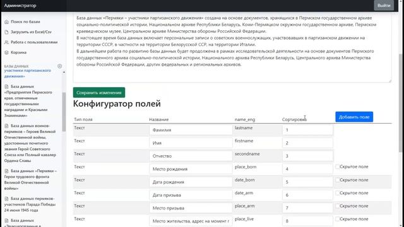Viewport: 404px width, 227px height.
Task: Open участники партизанского движения database link
Action: 27,73
